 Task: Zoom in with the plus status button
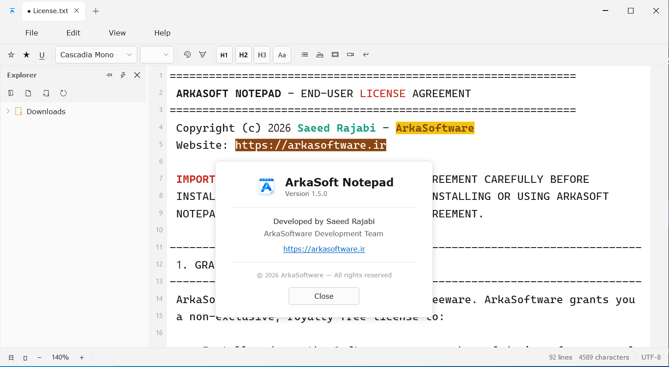click(x=82, y=357)
